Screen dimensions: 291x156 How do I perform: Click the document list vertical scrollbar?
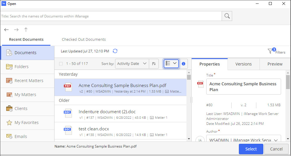coord(189,106)
